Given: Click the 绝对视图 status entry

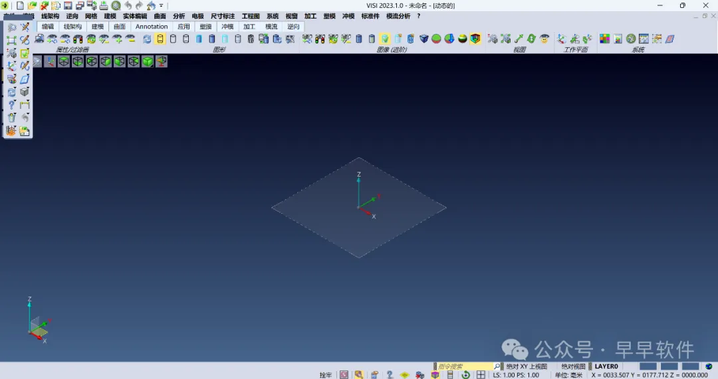Looking at the screenshot, I should (573, 366).
